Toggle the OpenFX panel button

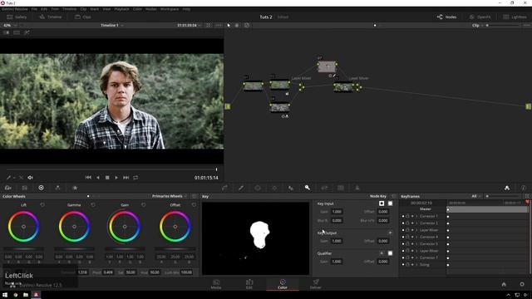[x=480, y=17]
